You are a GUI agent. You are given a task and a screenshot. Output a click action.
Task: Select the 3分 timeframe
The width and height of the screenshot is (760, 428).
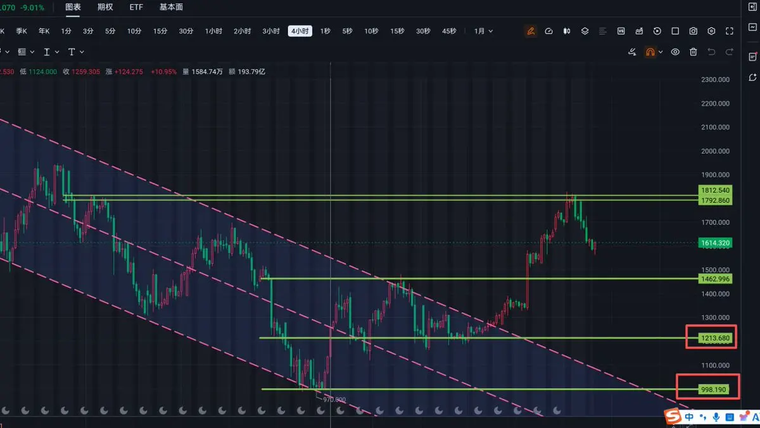click(x=88, y=31)
